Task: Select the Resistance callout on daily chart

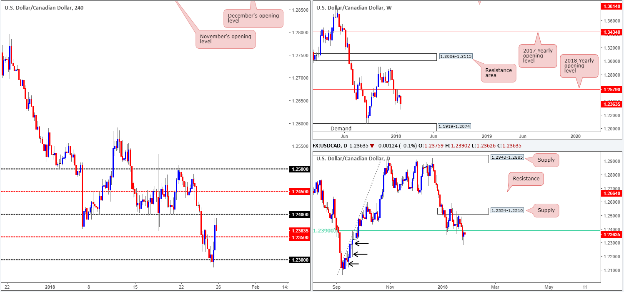Action: [x=526, y=178]
